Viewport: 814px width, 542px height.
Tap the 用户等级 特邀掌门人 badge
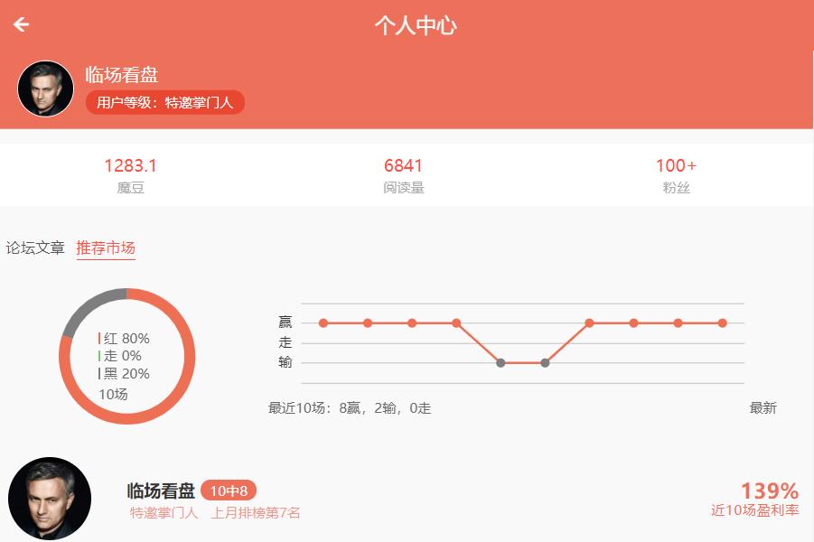pos(164,102)
